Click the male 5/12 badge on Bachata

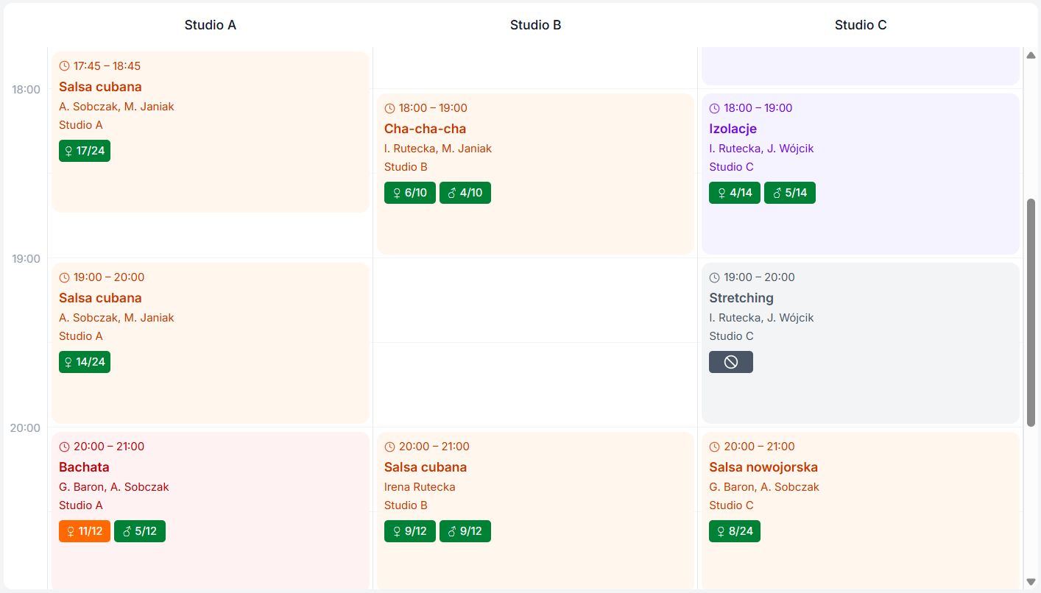[x=140, y=531]
